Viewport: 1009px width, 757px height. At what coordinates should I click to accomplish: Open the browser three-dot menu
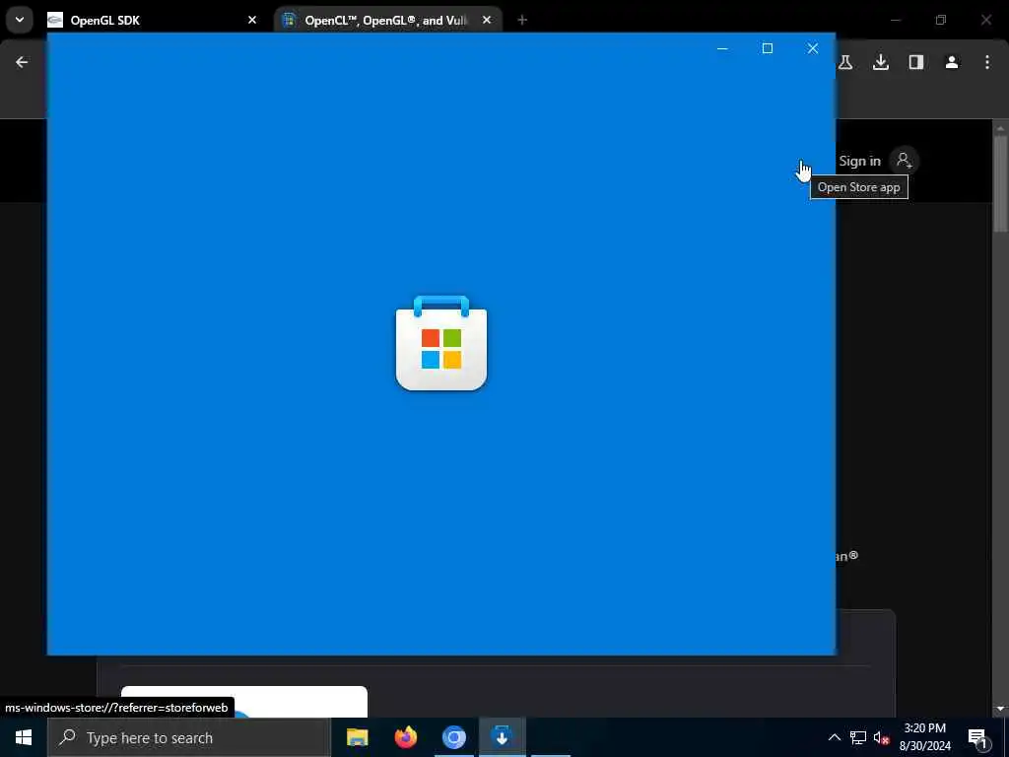pyautogui.click(x=987, y=62)
